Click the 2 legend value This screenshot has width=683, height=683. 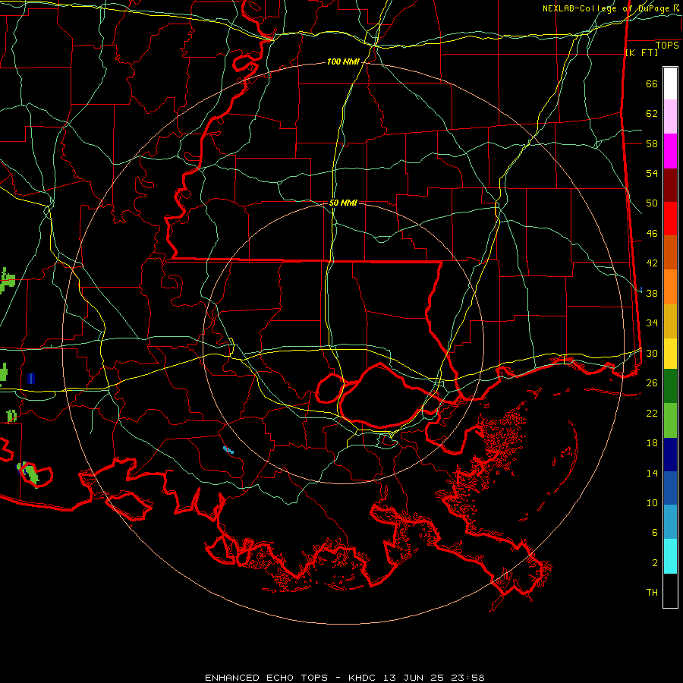[655, 563]
